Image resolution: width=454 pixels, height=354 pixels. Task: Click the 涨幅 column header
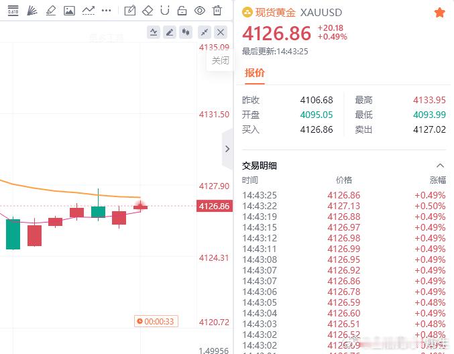click(x=438, y=180)
